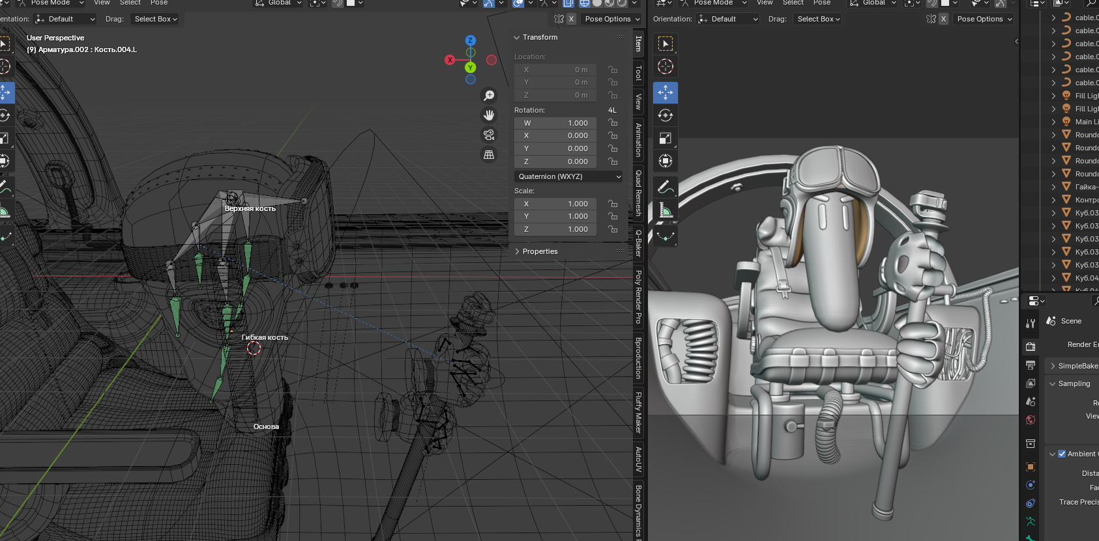The width and height of the screenshot is (1099, 541).
Task: Enable the Ambient Occlusion checkbox
Action: (1062, 454)
